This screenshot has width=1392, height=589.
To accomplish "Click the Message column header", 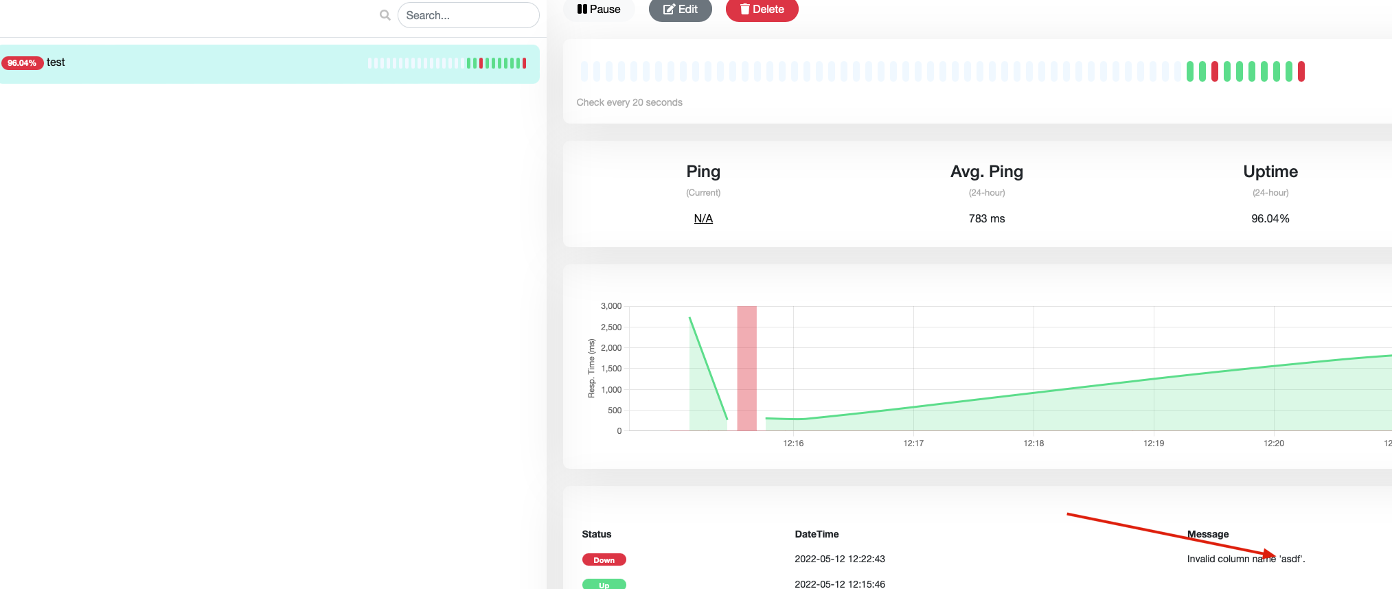I will (x=1208, y=534).
